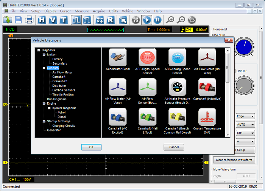Click OK in Vehicle Diagnosis dialog
265x191 pixels.
91,147
